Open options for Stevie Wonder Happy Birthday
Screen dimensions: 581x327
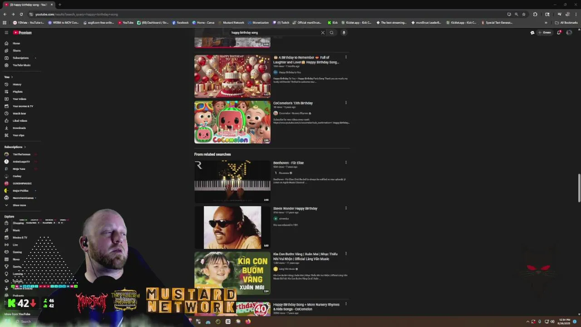[x=346, y=208]
